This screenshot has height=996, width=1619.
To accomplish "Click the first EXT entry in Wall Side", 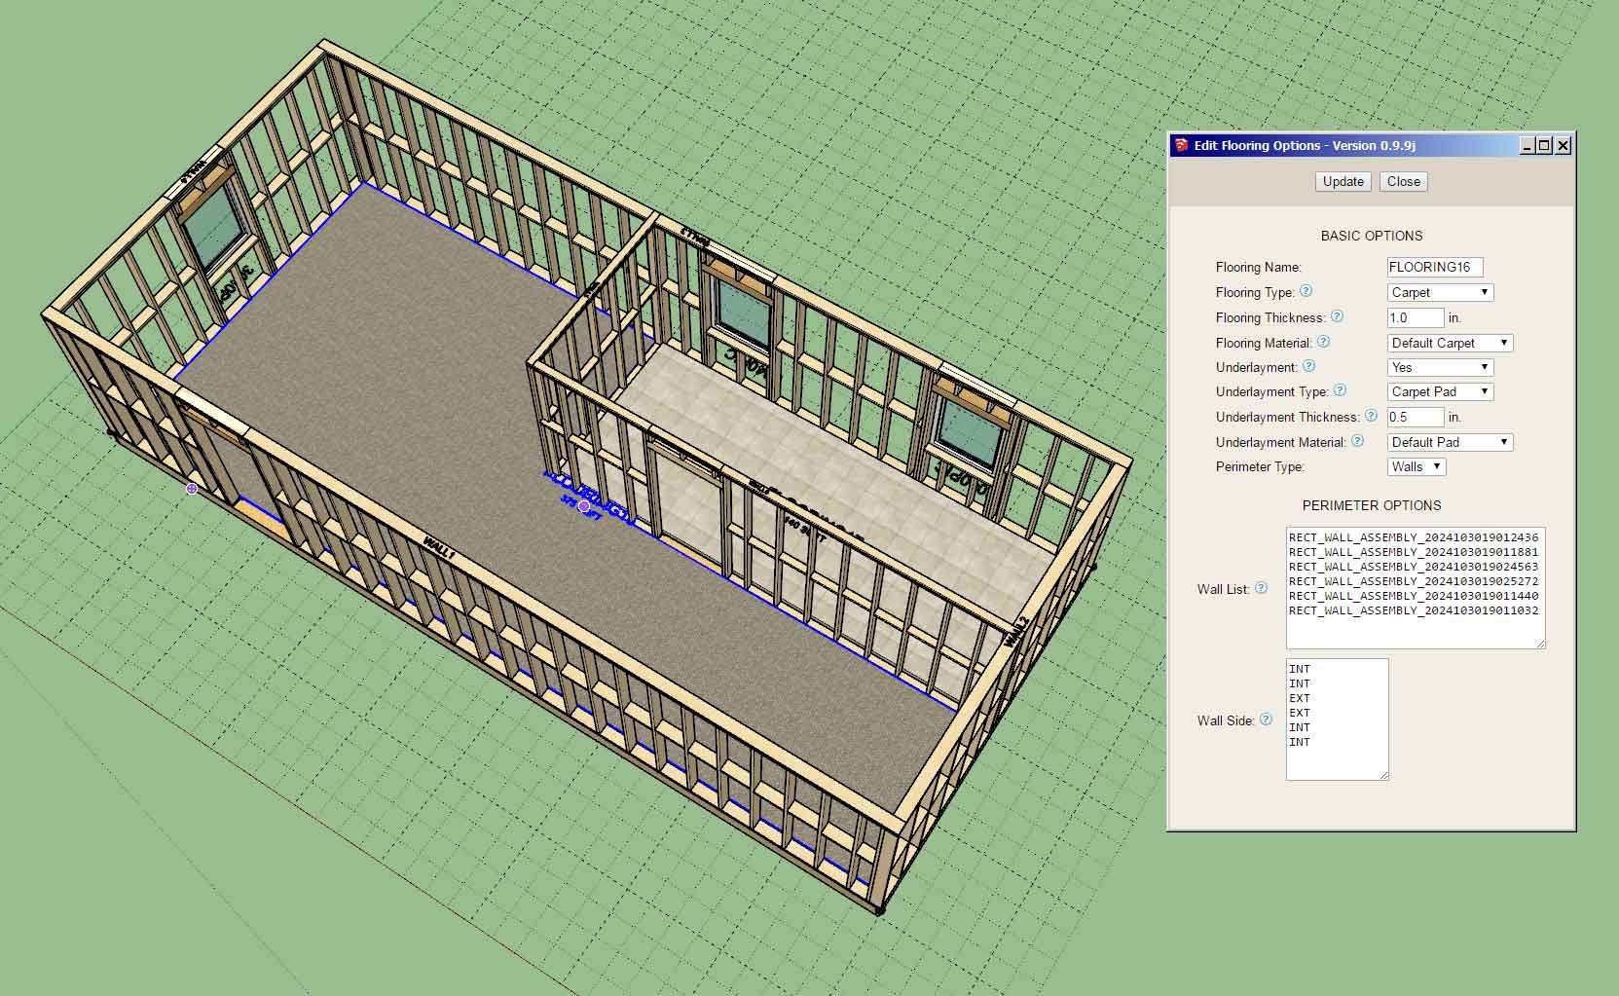I will point(1300,698).
